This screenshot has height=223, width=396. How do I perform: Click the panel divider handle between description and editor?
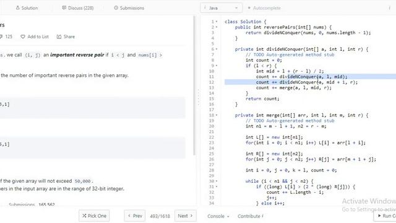[x=198, y=97]
